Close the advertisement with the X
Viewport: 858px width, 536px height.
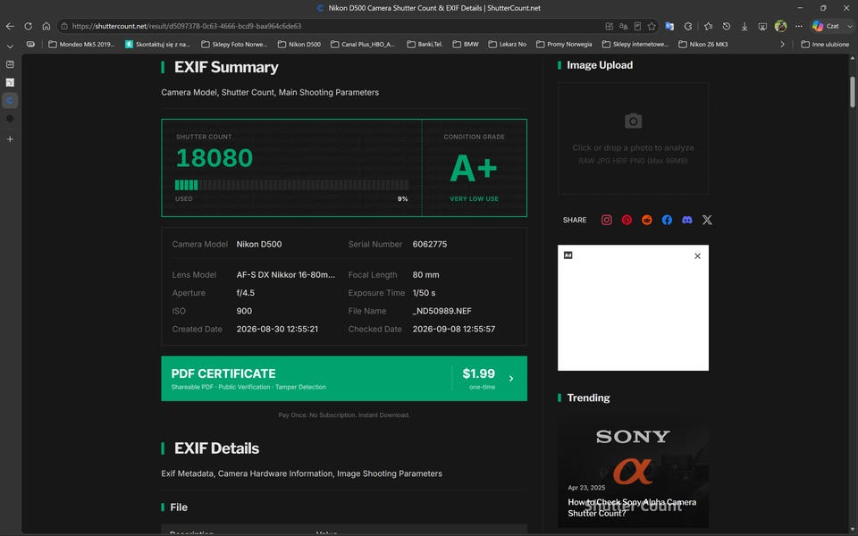tap(697, 256)
